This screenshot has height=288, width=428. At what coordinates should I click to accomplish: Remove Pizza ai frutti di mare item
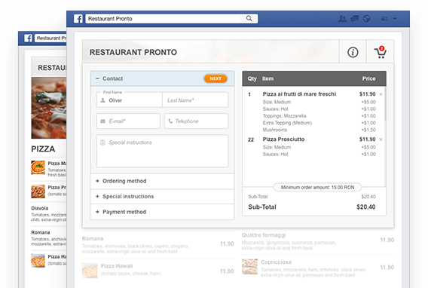[x=381, y=94]
